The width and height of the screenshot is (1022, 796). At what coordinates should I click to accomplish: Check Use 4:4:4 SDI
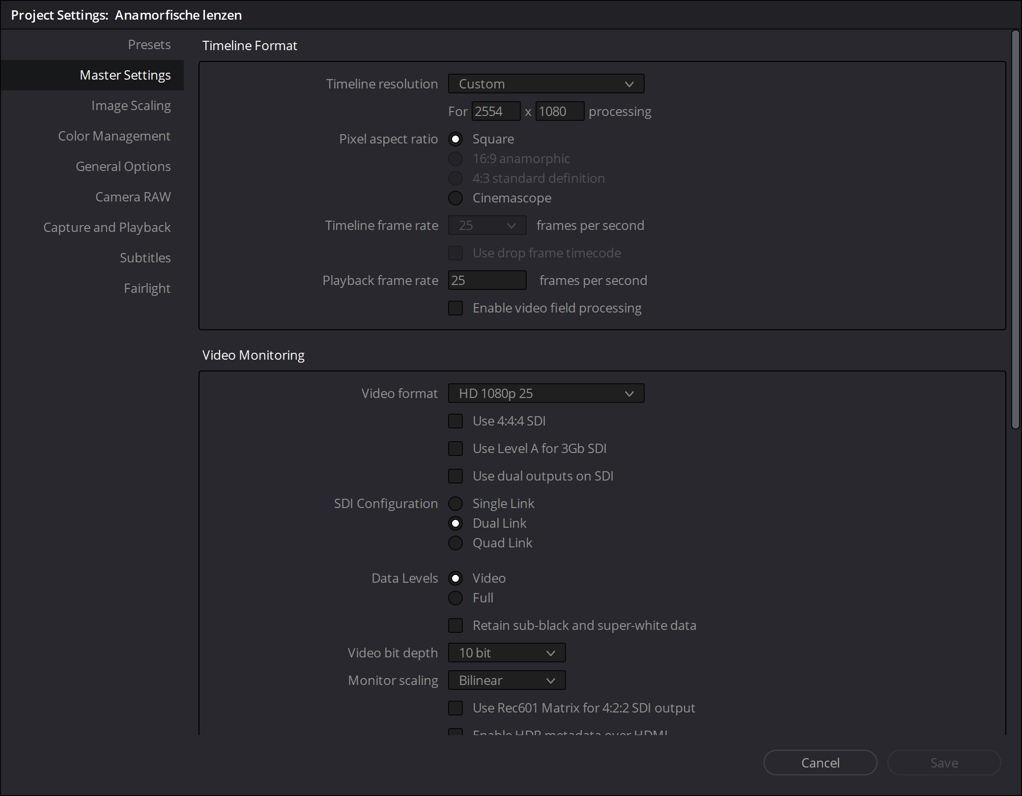(x=455, y=421)
